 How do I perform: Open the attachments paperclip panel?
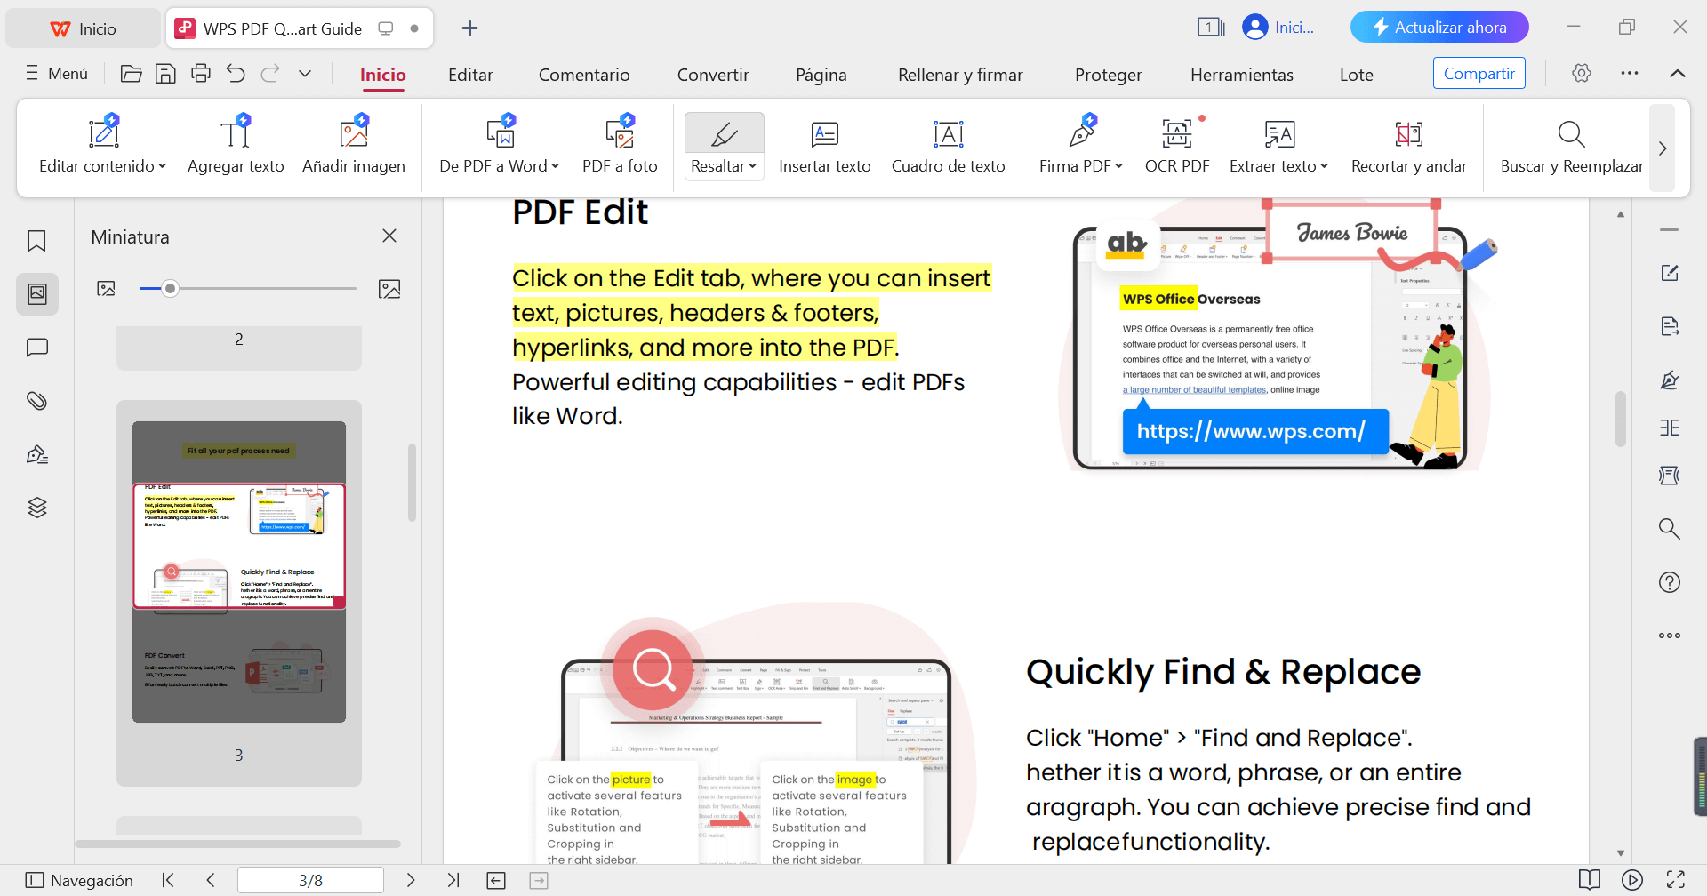(36, 401)
